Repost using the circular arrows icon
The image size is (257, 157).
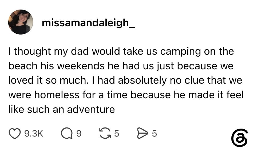[105, 133]
